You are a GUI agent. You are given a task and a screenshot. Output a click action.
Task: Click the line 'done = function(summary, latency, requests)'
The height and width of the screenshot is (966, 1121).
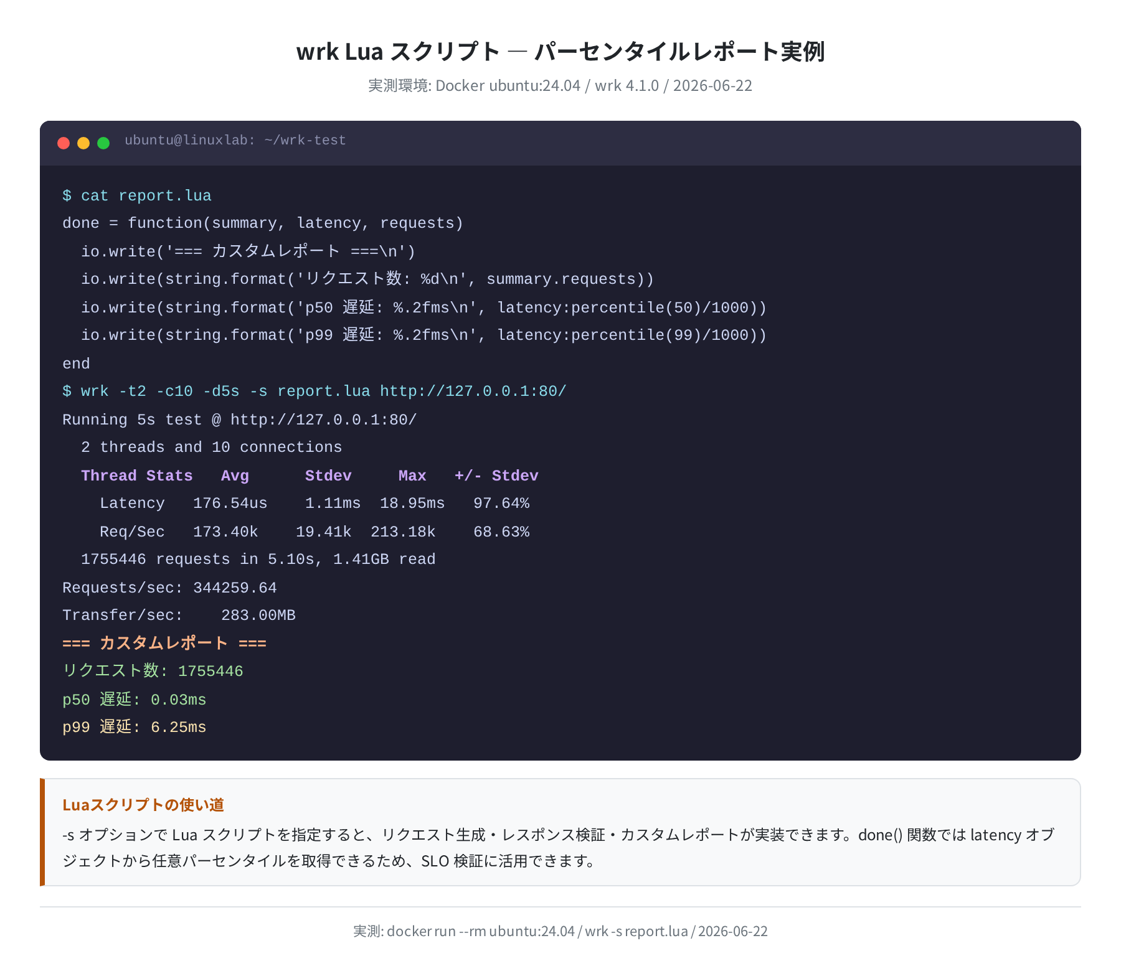[x=263, y=223]
